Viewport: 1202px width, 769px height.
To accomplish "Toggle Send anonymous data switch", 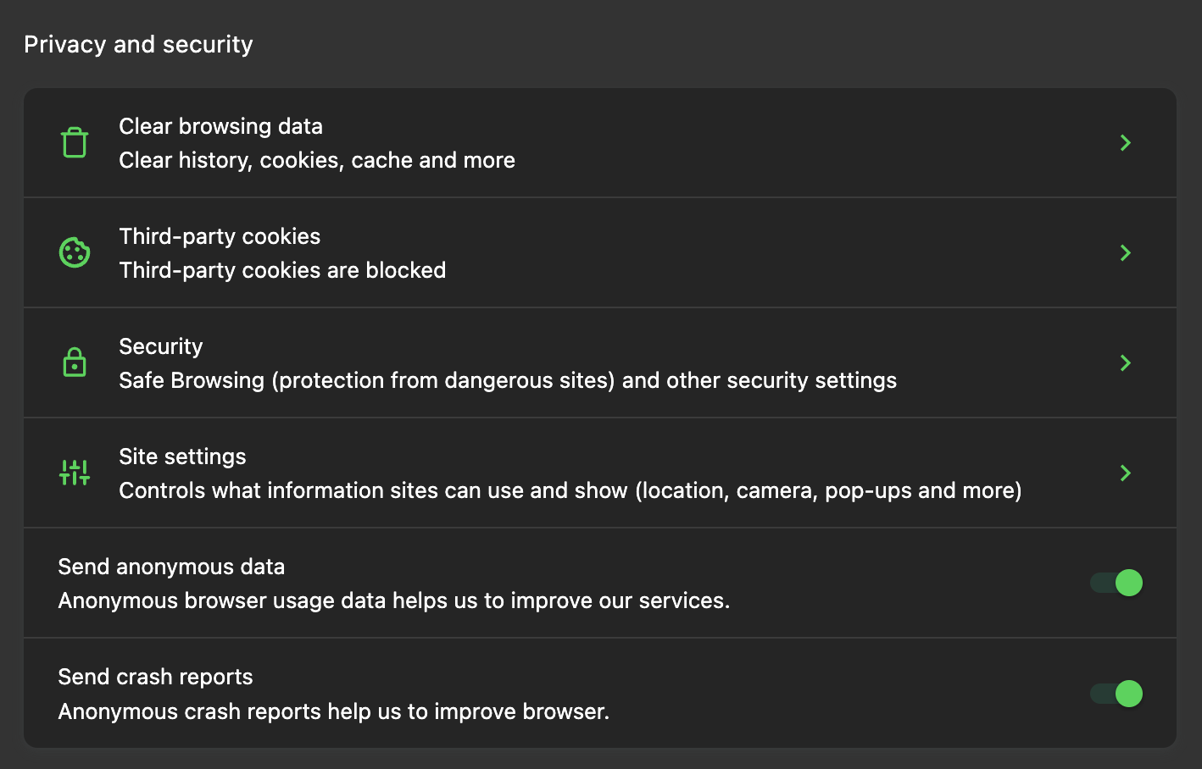I will (x=1116, y=583).
